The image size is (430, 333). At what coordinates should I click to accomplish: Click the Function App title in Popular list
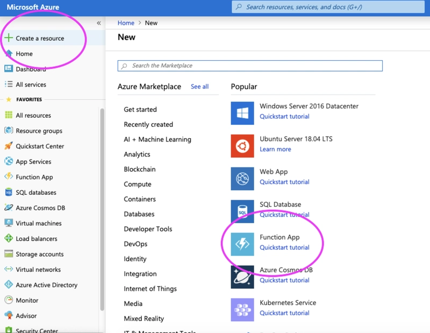pyautogui.click(x=279, y=237)
